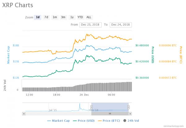Click the coinmarketcap.com credit text
Screen dimensions: 186x128
pyautogui.click(x=174, y=126)
